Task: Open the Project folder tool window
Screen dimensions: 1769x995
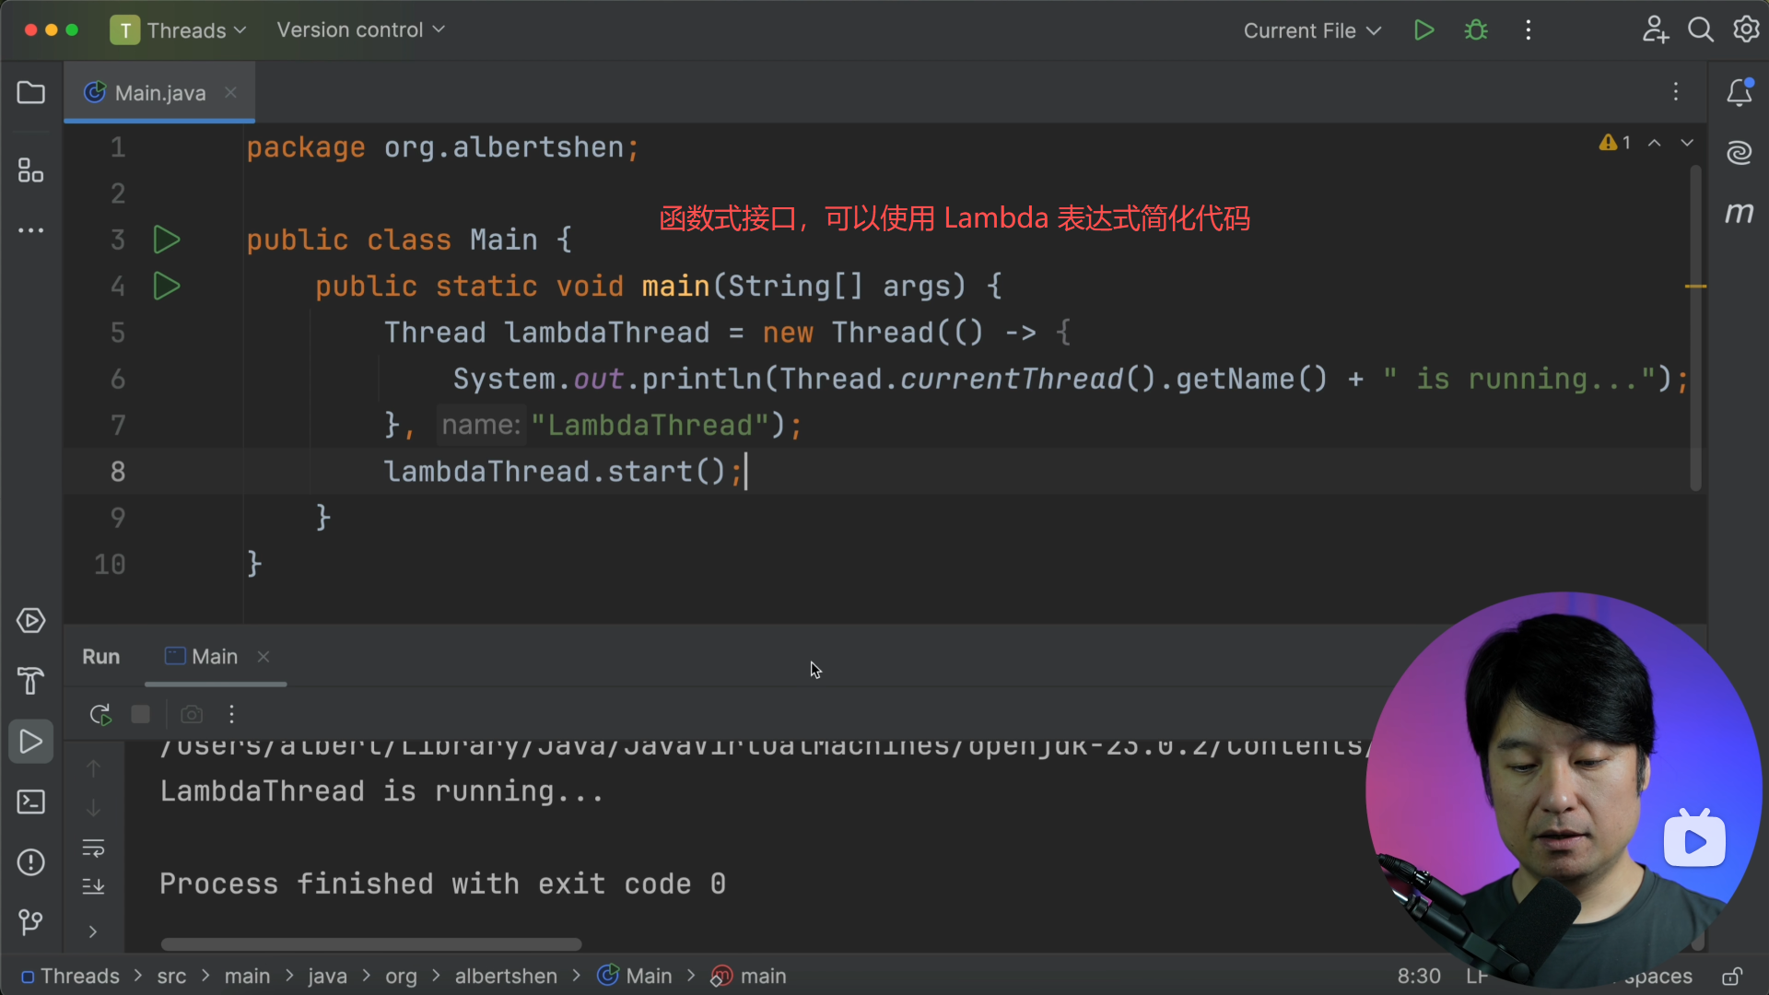Action: (x=31, y=93)
